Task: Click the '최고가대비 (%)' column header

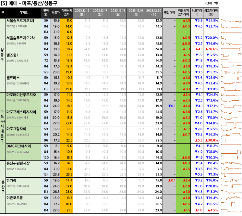Action: 211,13
